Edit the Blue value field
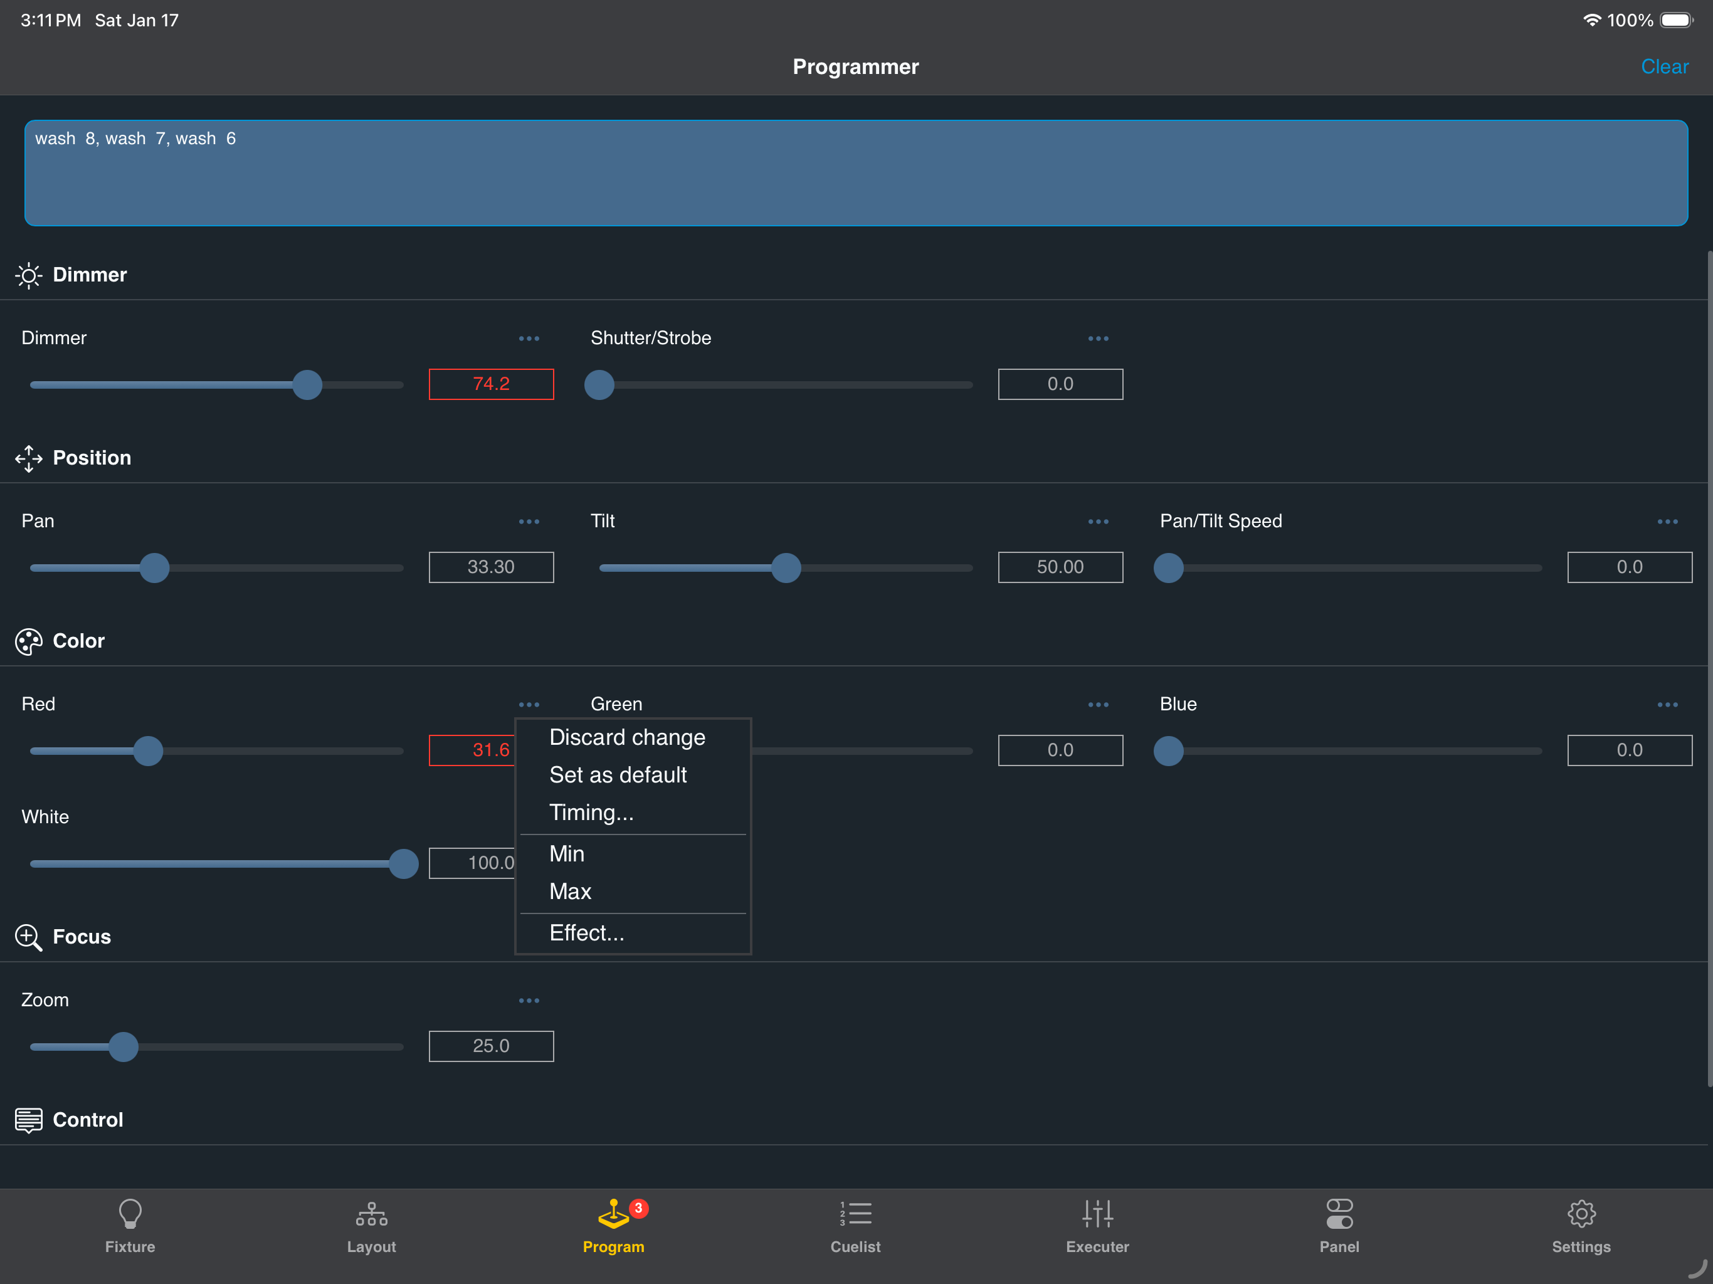1713x1284 pixels. pos(1630,750)
